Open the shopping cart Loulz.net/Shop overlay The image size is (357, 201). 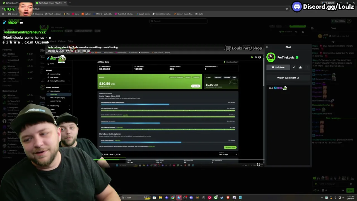[x=243, y=48]
